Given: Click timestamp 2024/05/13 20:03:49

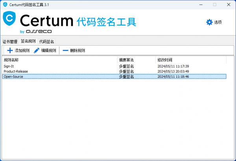Looking at the screenshot, I should 173,71.
